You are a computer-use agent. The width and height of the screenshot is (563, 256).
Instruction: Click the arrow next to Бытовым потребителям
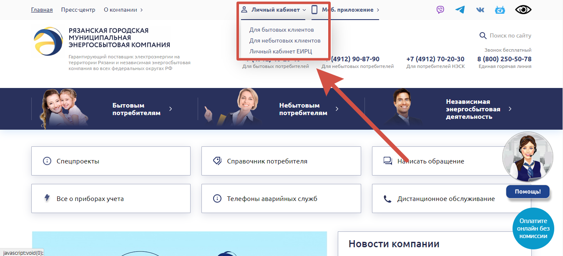point(171,109)
